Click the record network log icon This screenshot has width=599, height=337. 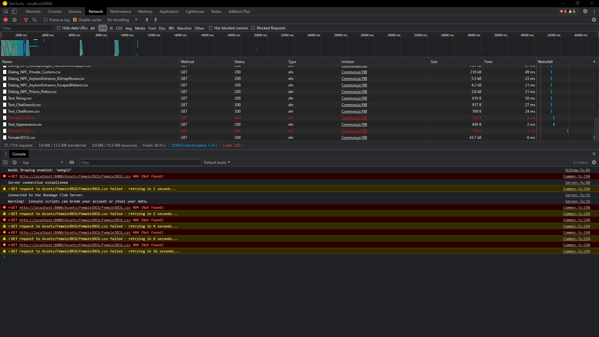point(6,20)
